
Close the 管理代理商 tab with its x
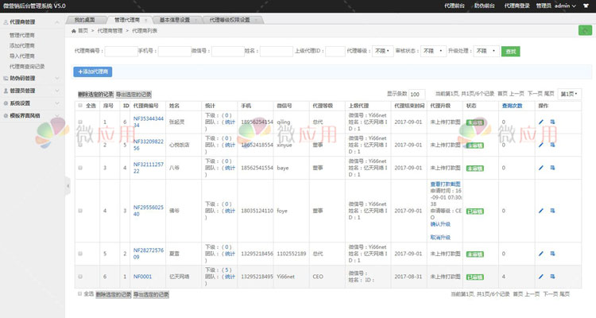click(x=146, y=20)
